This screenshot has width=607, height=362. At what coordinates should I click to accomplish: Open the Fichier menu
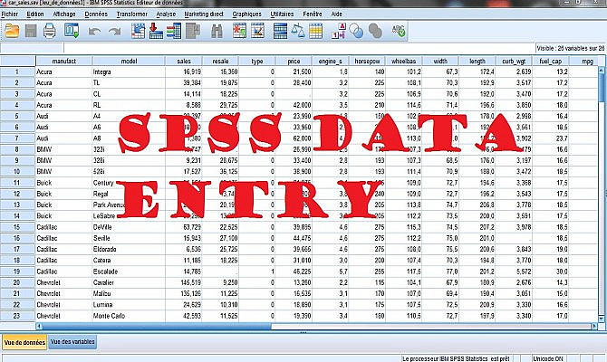pyautogui.click(x=10, y=14)
